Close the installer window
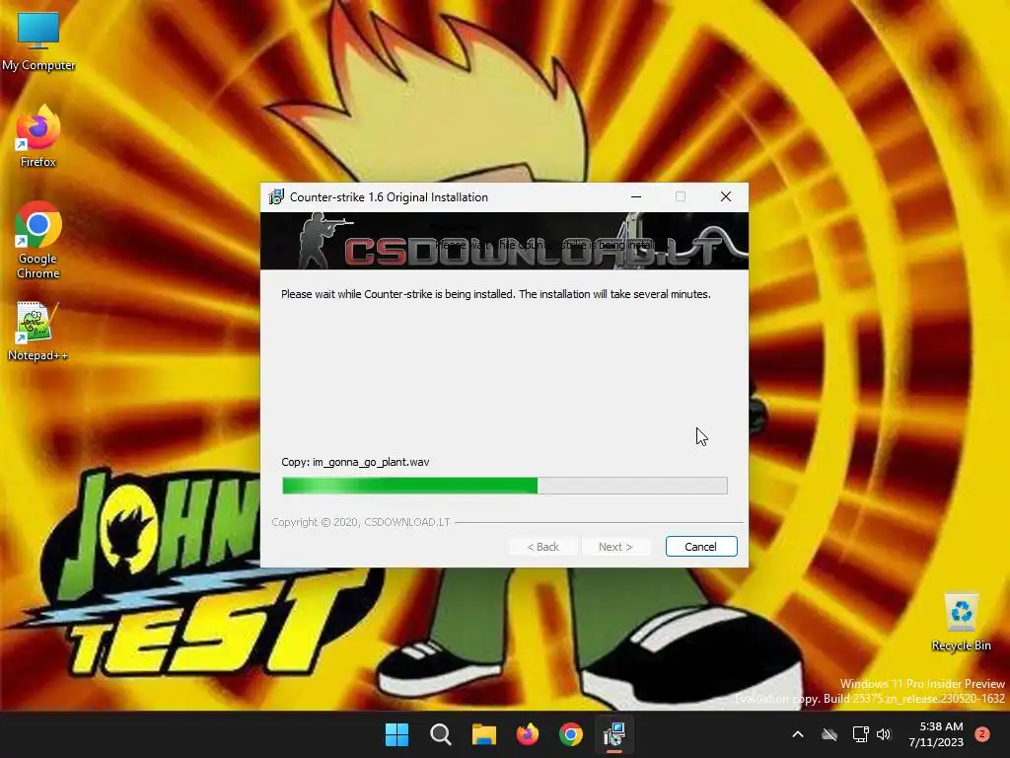The image size is (1010, 758). click(726, 196)
